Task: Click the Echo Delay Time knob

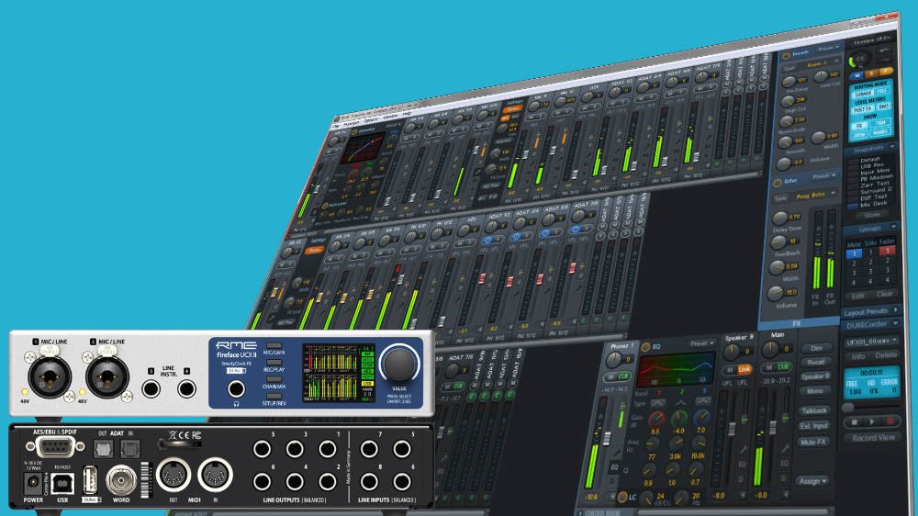Action: tap(779, 218)
